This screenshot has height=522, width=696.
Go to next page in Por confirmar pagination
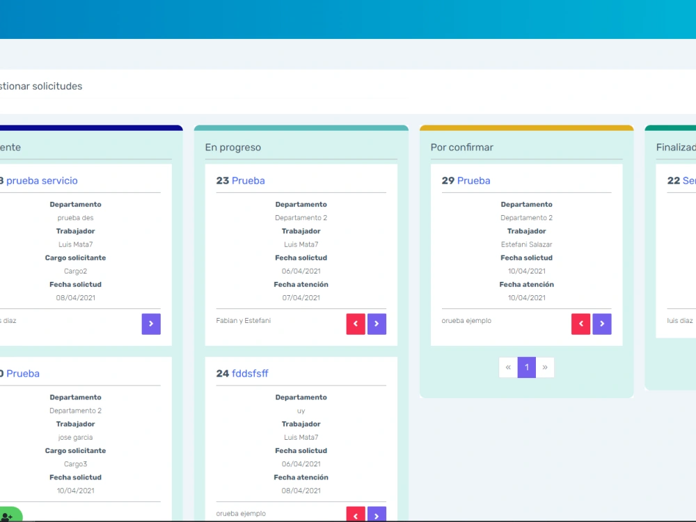click(545, 367)
